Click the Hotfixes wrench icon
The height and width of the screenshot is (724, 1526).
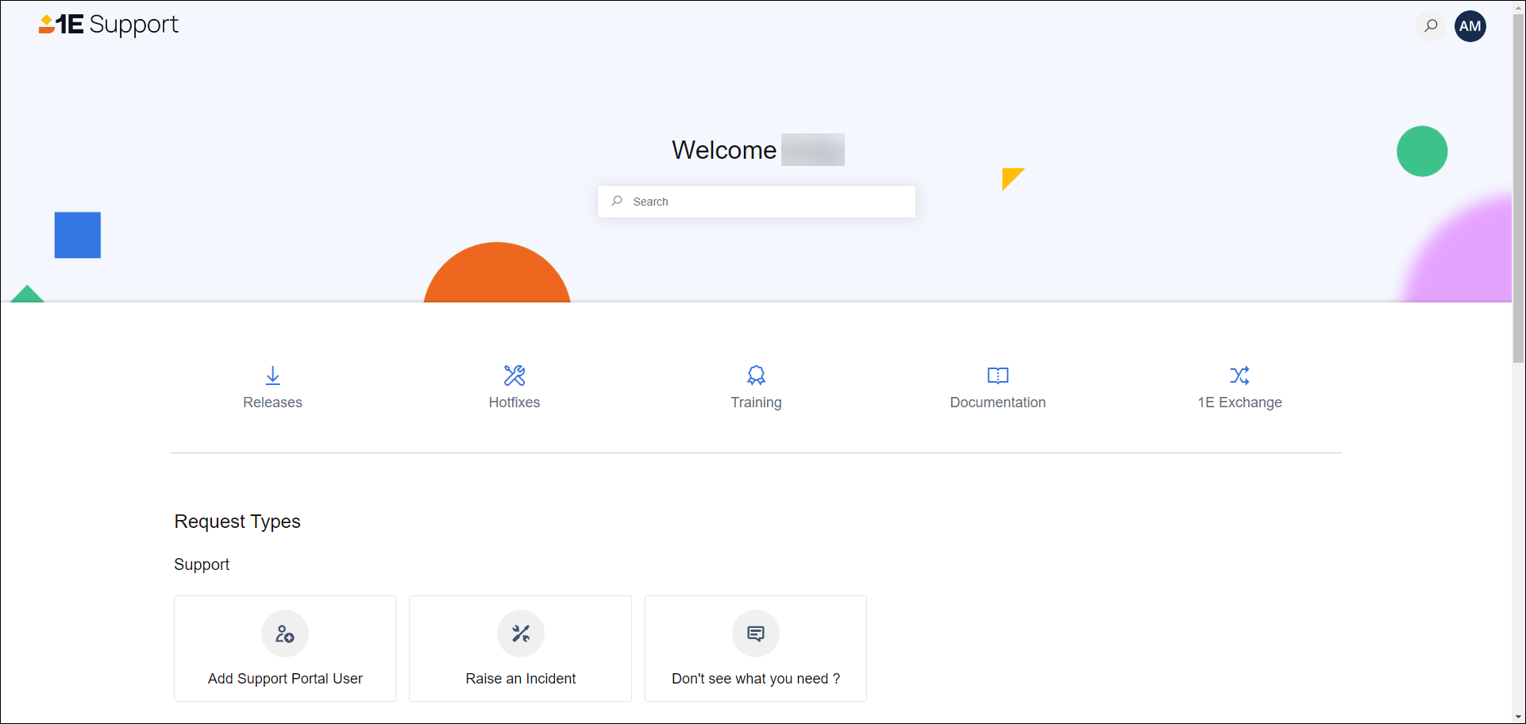[514, 375]
